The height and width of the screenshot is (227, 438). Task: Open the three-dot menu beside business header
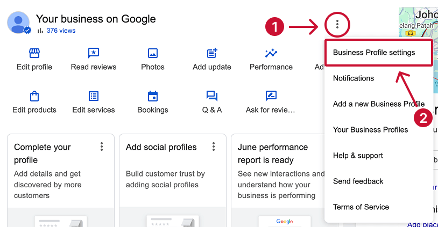click(337, 25)
